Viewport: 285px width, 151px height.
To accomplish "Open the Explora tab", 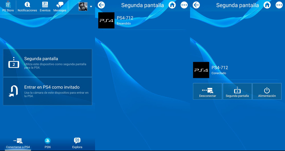I will [x=77, y=143].
